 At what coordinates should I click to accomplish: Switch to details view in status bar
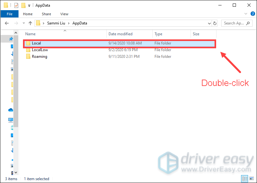pyautogui.click(x=245, y=179)
